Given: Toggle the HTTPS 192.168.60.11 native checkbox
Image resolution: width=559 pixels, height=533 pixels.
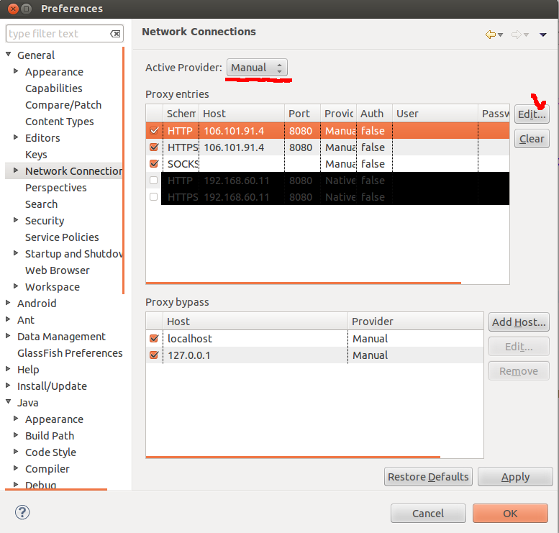Looking at the screenshot, I should coord(154,196).
